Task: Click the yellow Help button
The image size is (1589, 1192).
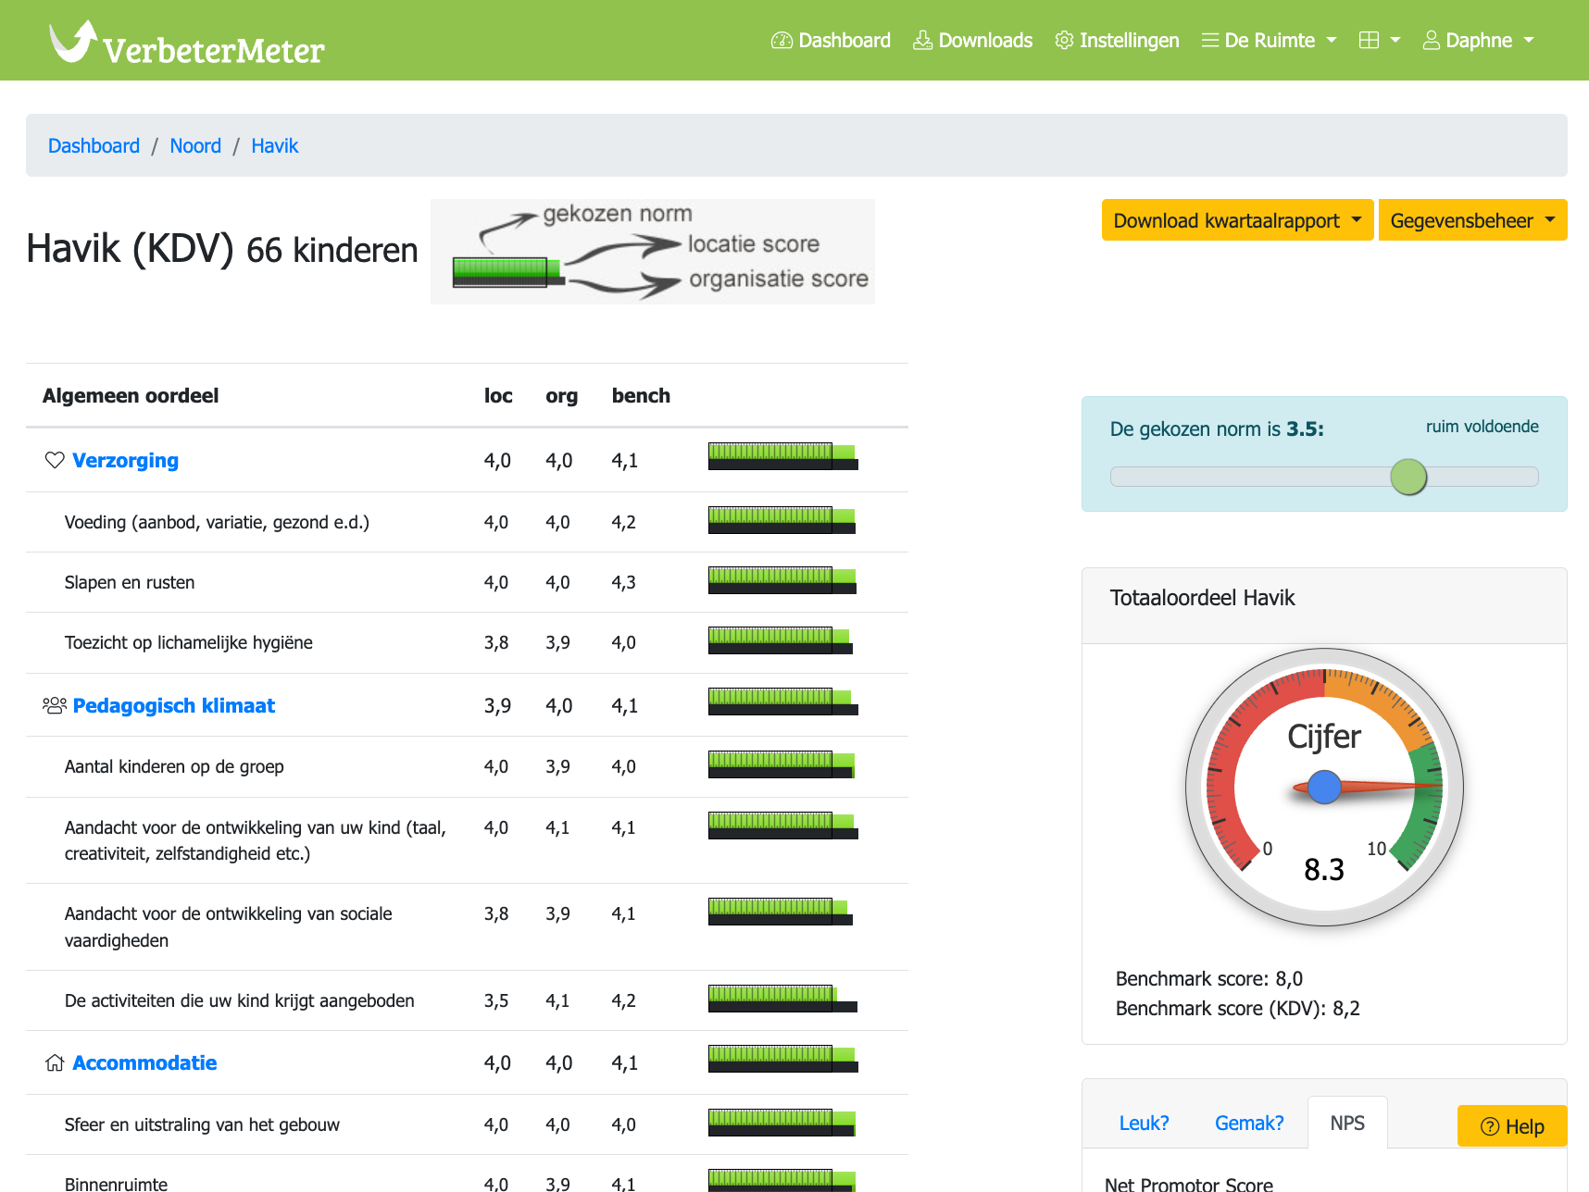Action: click(1512, 1126)
